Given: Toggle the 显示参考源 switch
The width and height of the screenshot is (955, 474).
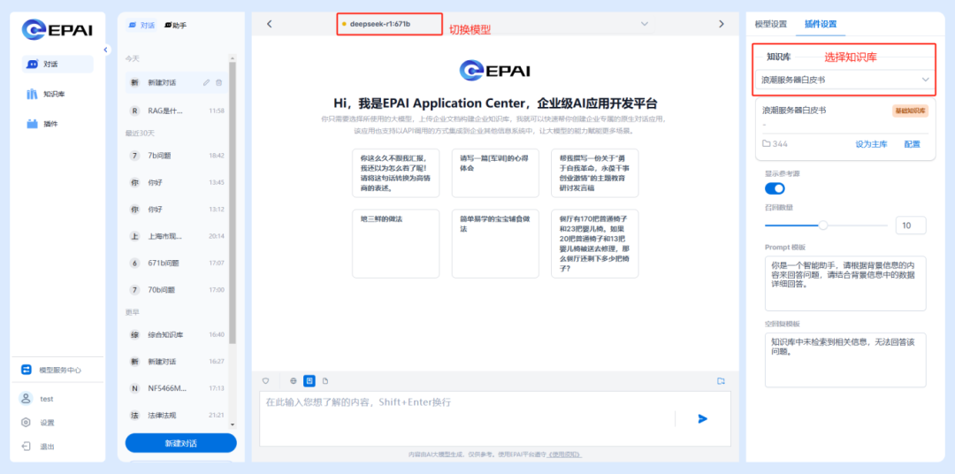Looking at the screenshot, I should 775,188.
